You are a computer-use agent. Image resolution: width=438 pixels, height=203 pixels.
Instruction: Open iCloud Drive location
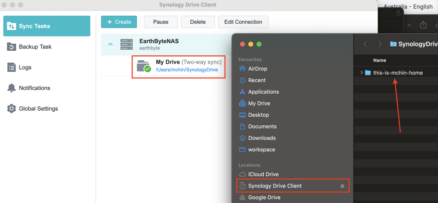point(263,174)
